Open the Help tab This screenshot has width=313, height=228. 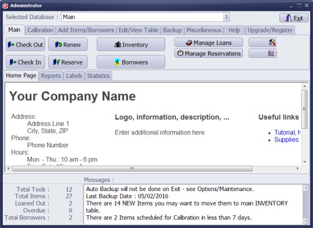click(x=234, y=30)
